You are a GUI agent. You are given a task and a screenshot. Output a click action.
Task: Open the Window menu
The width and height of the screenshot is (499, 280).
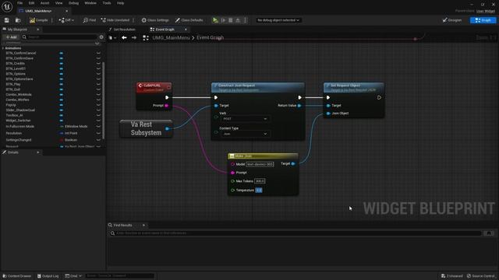pyautogui.click(x=90, y=3)
